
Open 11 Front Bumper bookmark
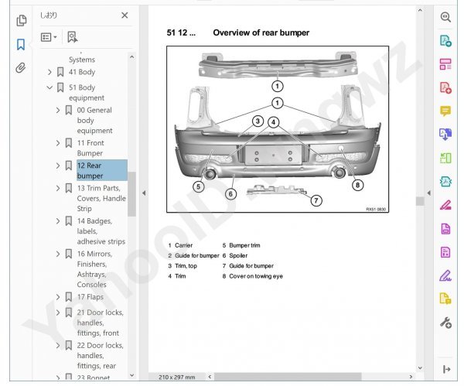(x=90, y=148)
